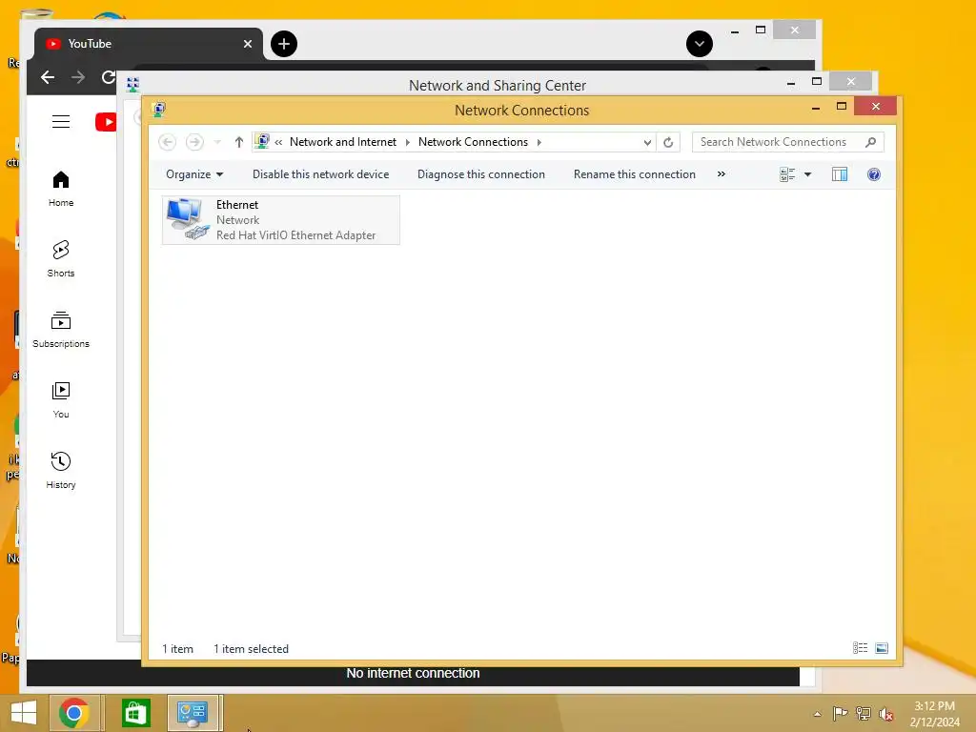Click Chrome forward arrow
This screenshot has height=732, width=976.
tap(78, 77)
